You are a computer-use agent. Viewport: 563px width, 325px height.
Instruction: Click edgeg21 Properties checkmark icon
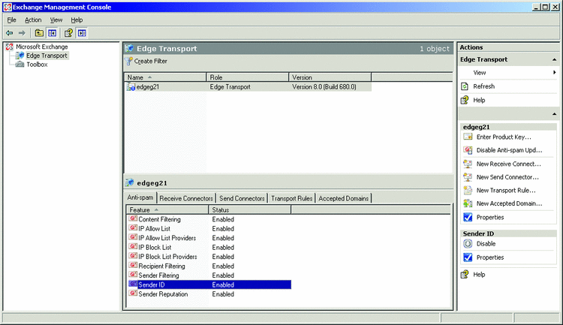click(x=468, y=217)
